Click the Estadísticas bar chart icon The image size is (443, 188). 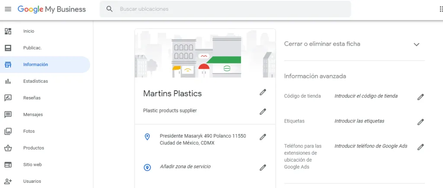(x=8, y=81)
